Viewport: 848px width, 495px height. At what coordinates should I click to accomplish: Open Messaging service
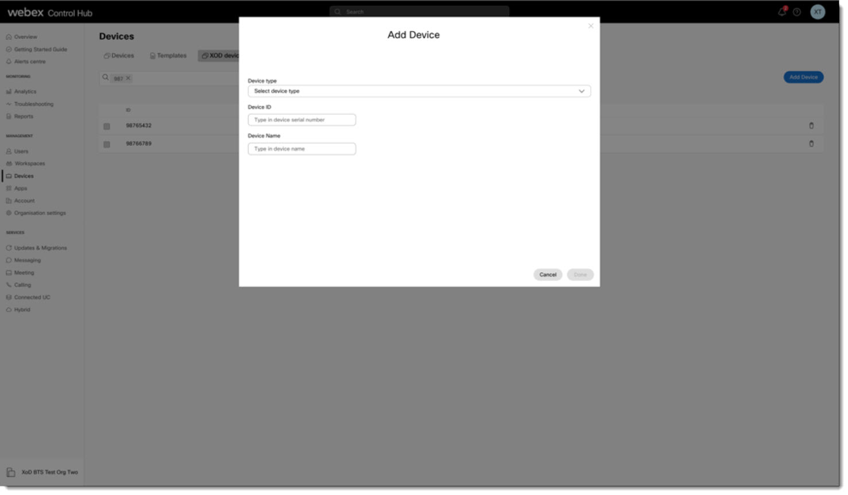[24, 260]
